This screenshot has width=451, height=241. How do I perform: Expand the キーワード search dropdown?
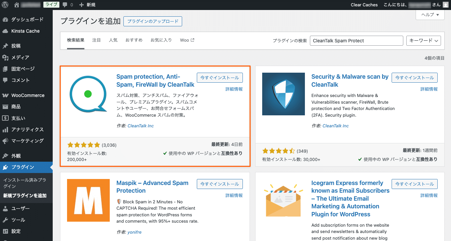423,40
